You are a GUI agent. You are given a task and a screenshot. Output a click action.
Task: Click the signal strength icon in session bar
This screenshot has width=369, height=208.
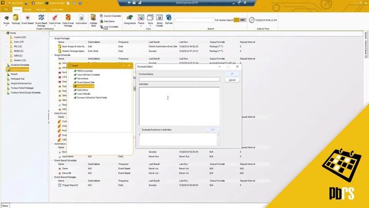[140, 2]
